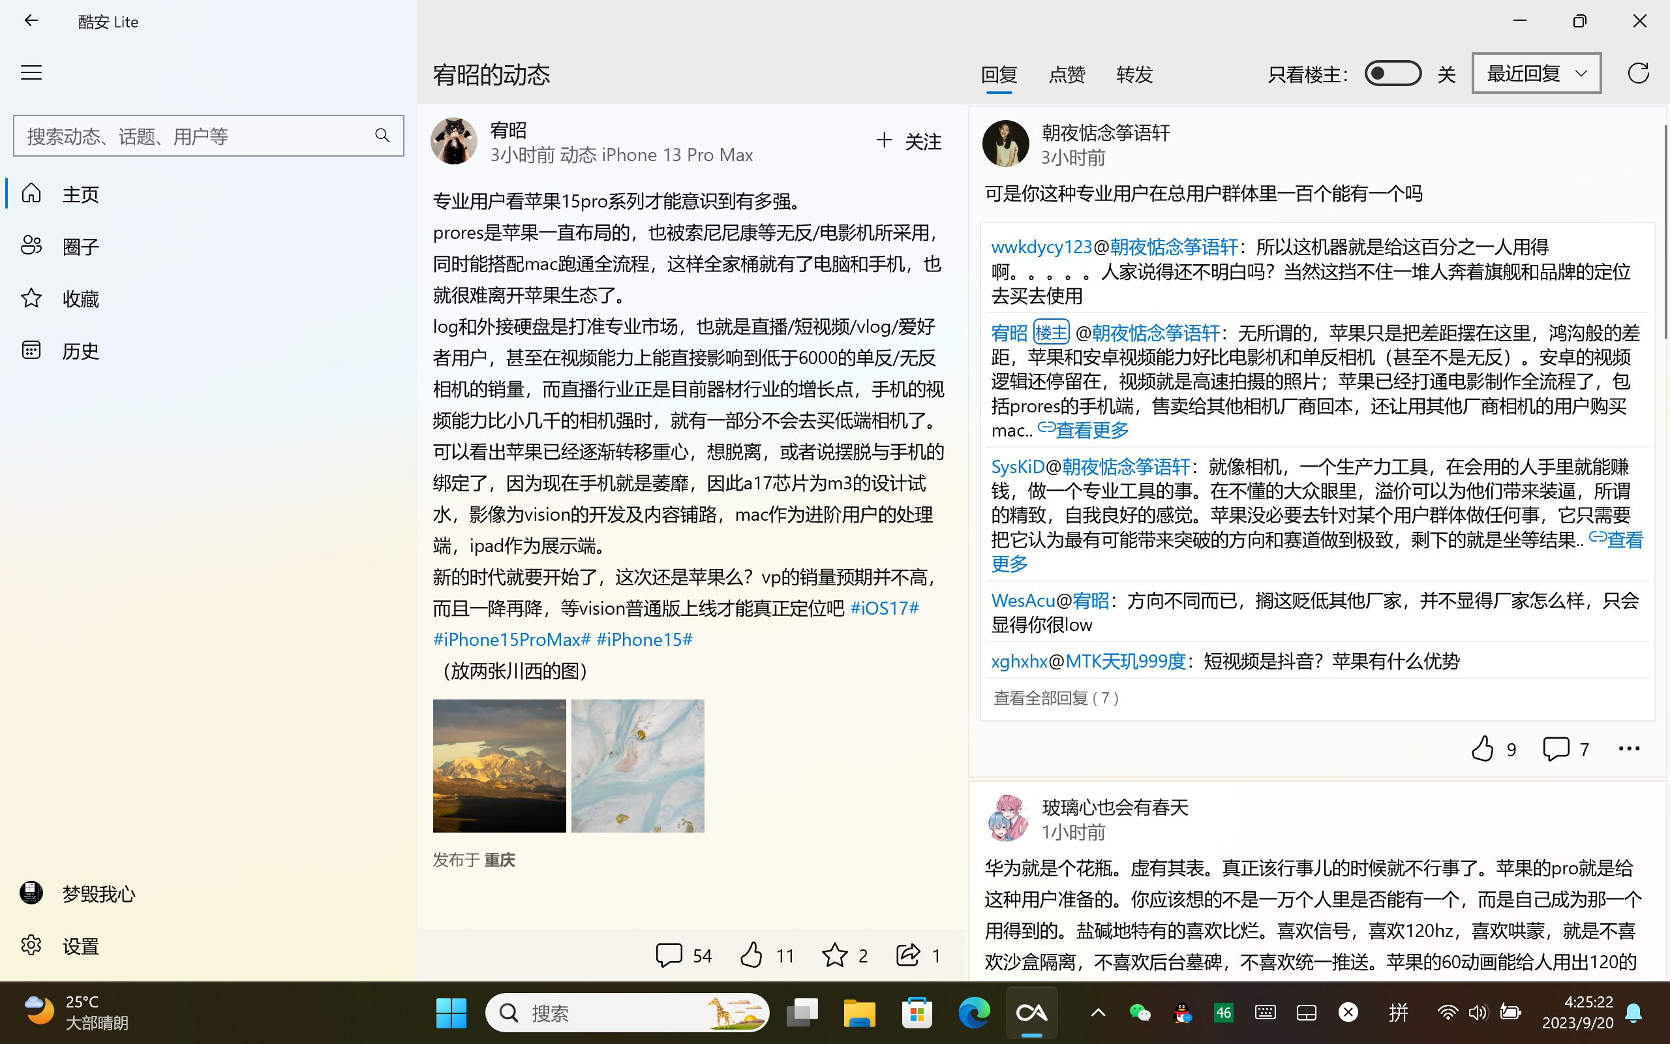Favorite the post via star showing 2
This screenshot has height=1044, width=1670.
(844, 955)
